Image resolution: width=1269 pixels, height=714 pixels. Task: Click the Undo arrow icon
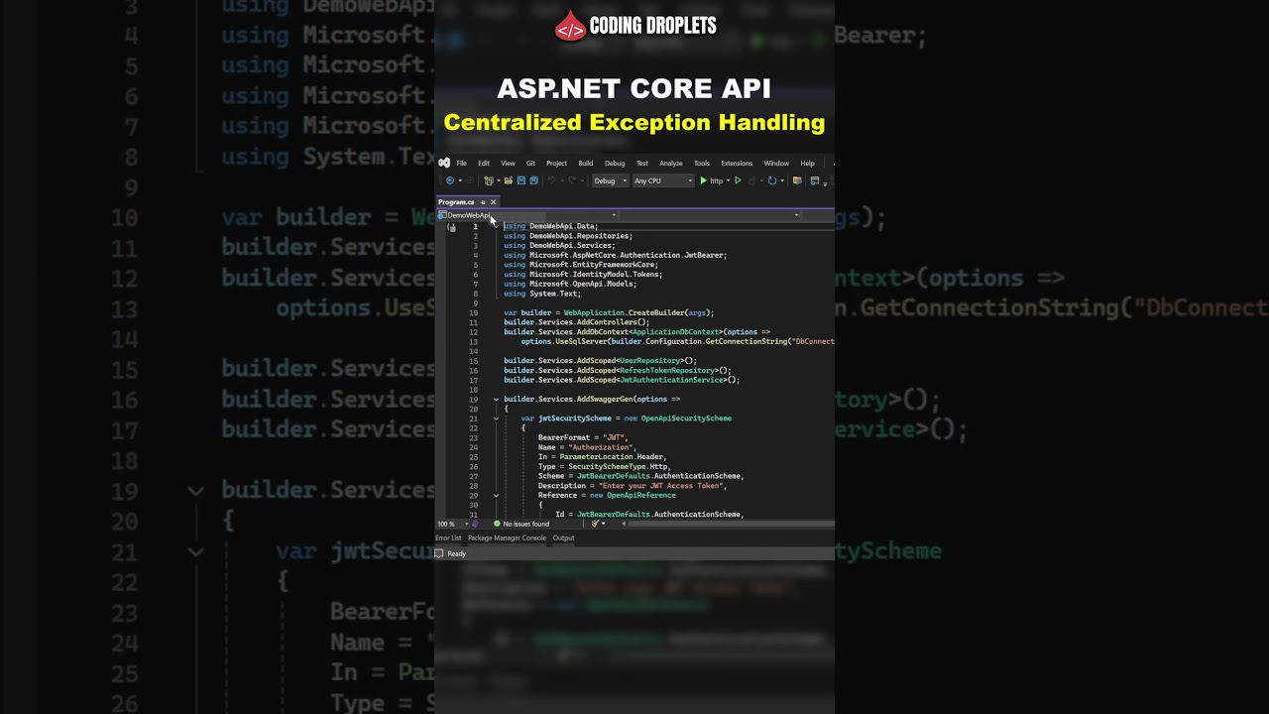551,180
